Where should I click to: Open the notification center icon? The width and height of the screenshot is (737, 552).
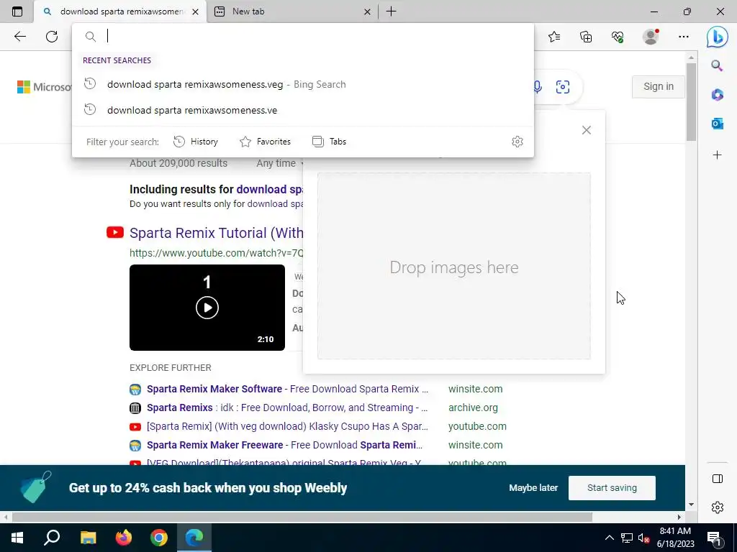[x=714, y=538]
